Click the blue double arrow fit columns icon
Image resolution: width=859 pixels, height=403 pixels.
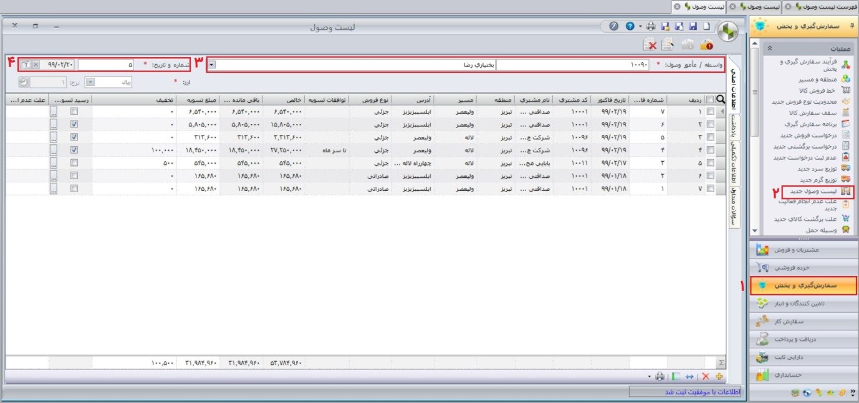coord(689,376)
